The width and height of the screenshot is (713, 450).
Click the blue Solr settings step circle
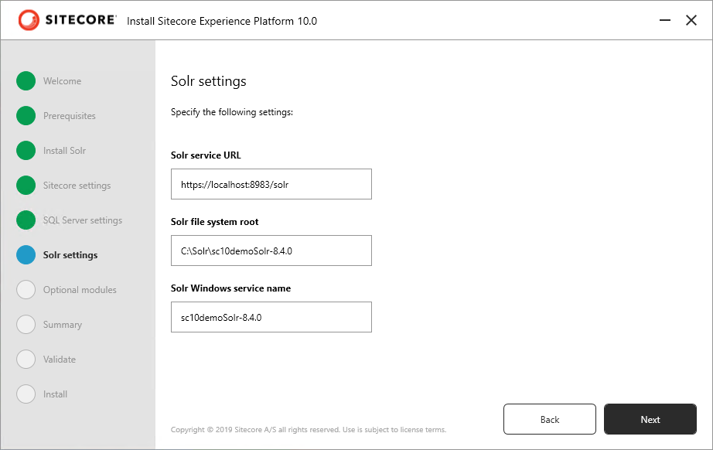tap(26, 254)
